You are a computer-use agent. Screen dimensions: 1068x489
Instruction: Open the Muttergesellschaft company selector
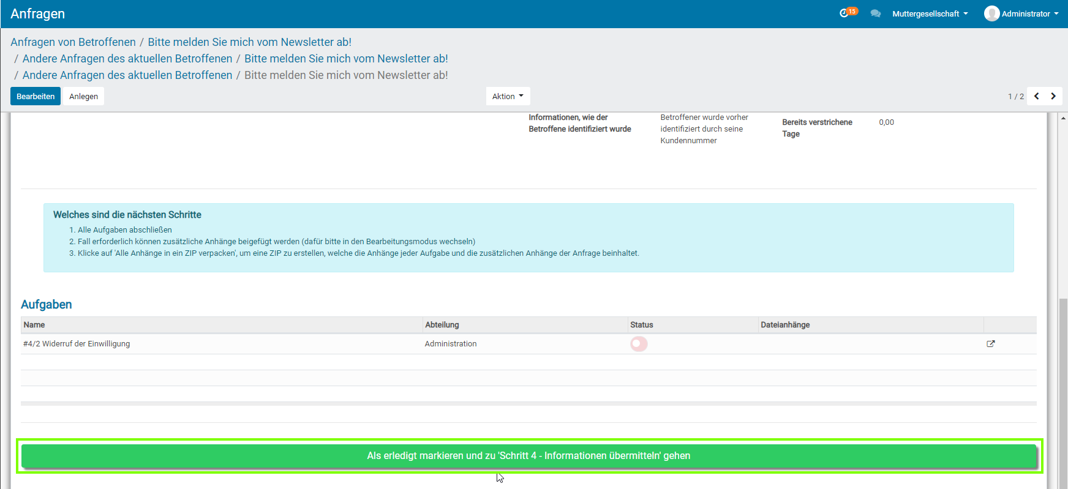pos(930,13)
